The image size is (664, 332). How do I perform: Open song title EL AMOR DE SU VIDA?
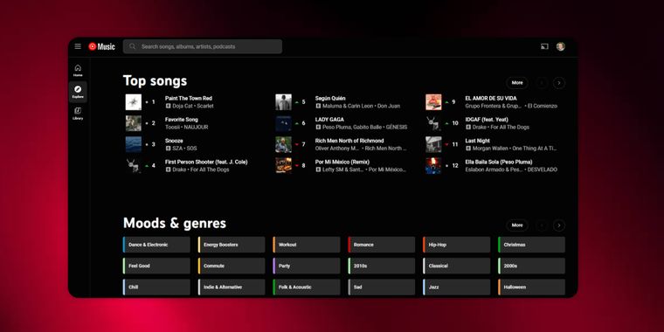(x=491, y=98)
